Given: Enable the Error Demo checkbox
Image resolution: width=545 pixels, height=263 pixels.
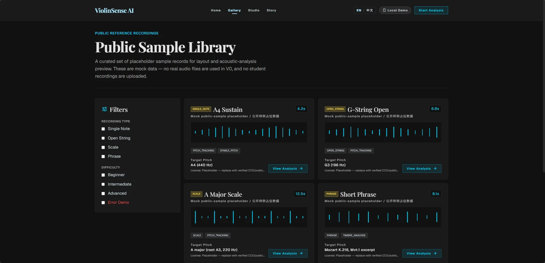Looking at the screenshot, I should 103,203.
